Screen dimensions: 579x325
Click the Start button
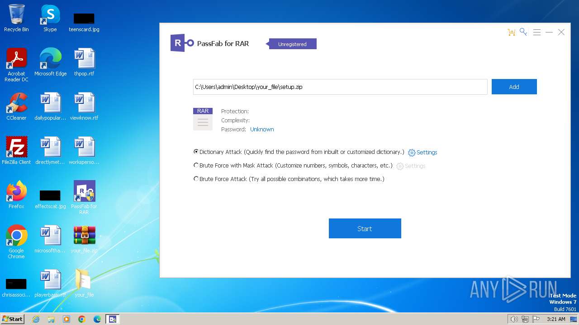tap(365, 228)
